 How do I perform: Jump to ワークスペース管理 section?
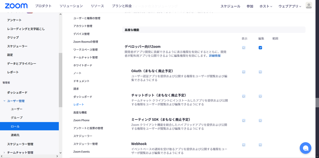click(x=85, y=50)
